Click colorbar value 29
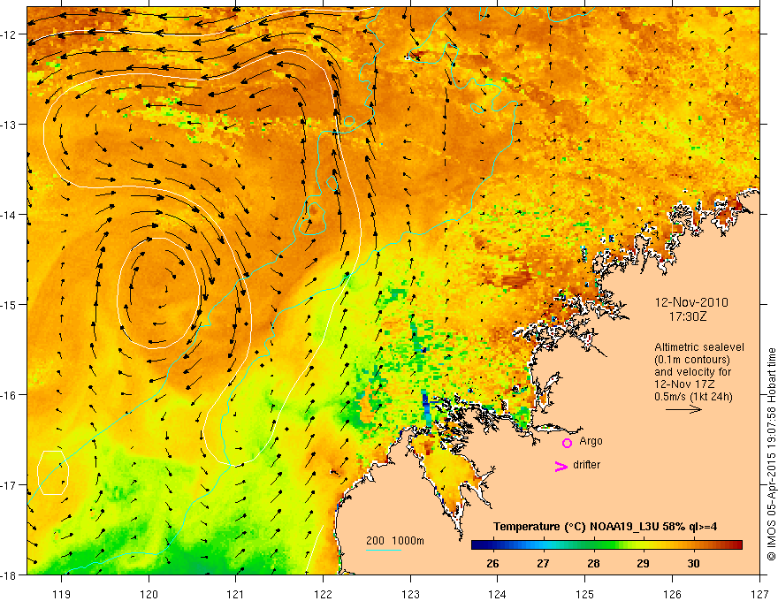 click(x=643, y=563)
